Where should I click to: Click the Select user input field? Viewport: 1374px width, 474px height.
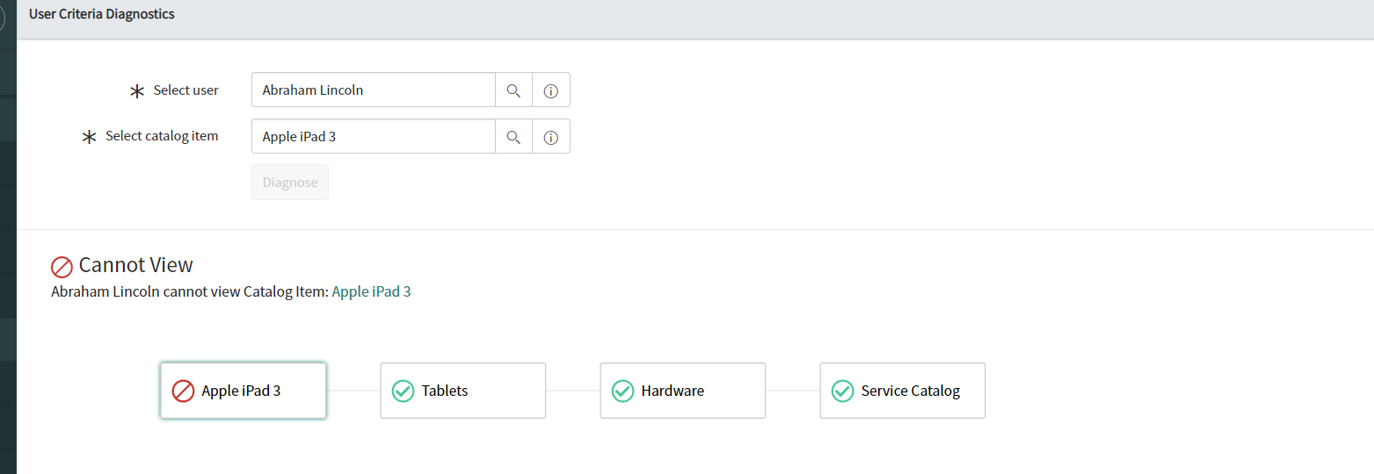click(x=374, y=90)
